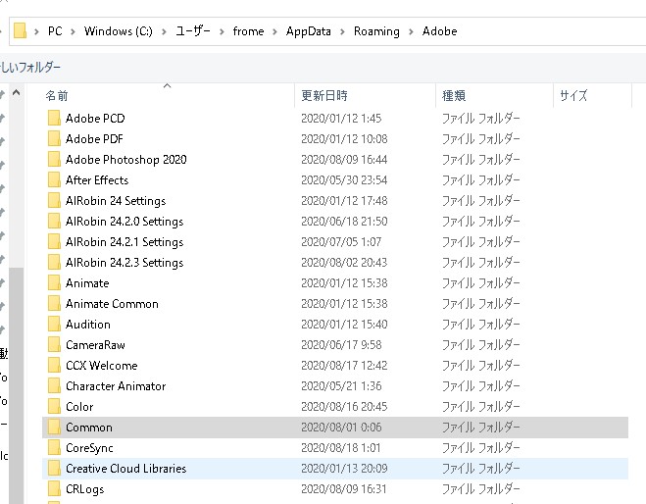Click the address bar folder icon
The image size is (646, 504).
click(20, 31)
